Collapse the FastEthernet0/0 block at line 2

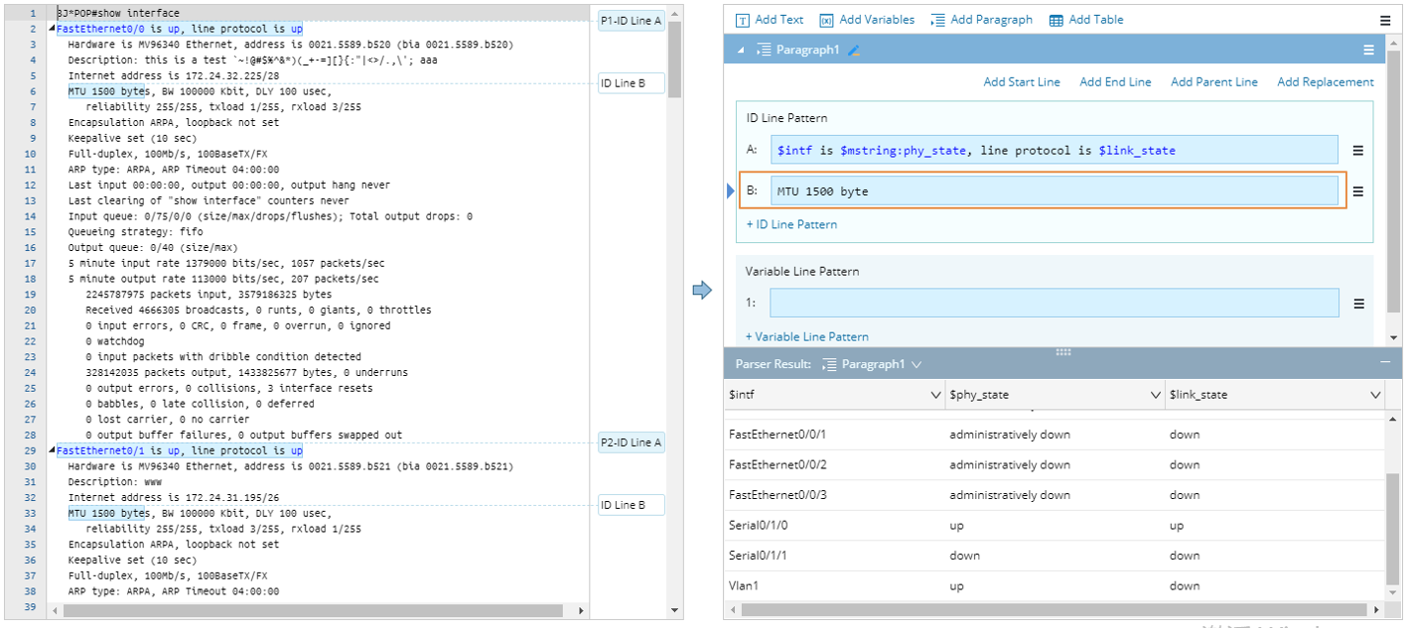52,30
